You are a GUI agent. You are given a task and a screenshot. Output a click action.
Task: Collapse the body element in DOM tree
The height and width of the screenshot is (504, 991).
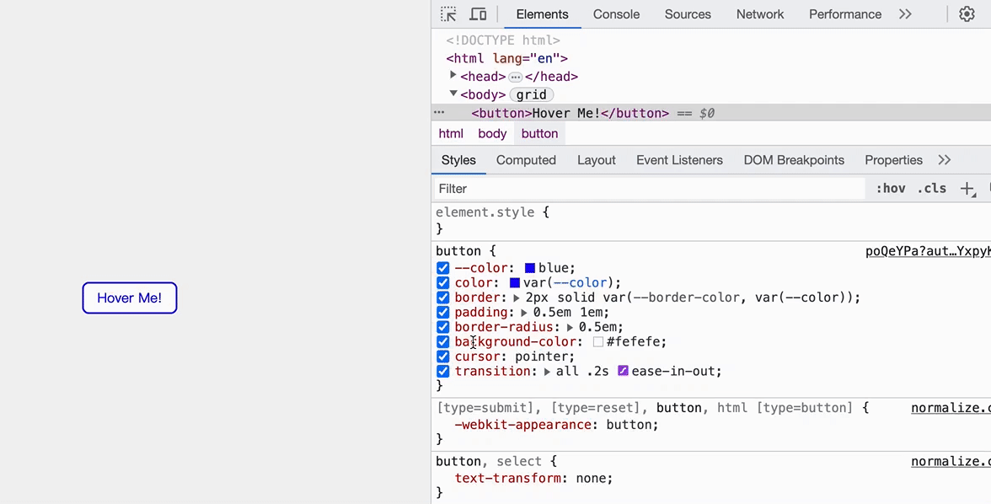click(x=453, y=94)
